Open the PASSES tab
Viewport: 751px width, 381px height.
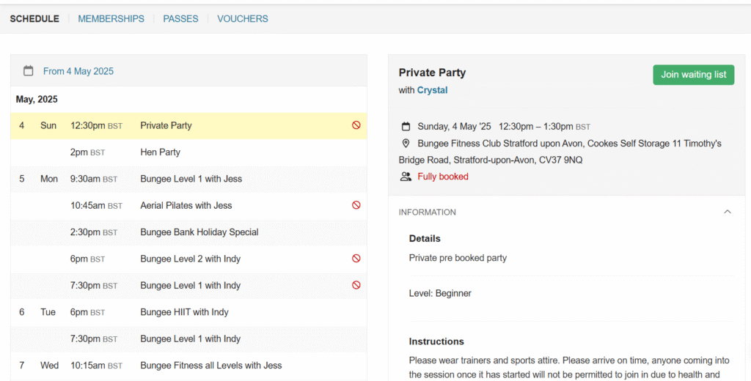[x=180, y=18]
